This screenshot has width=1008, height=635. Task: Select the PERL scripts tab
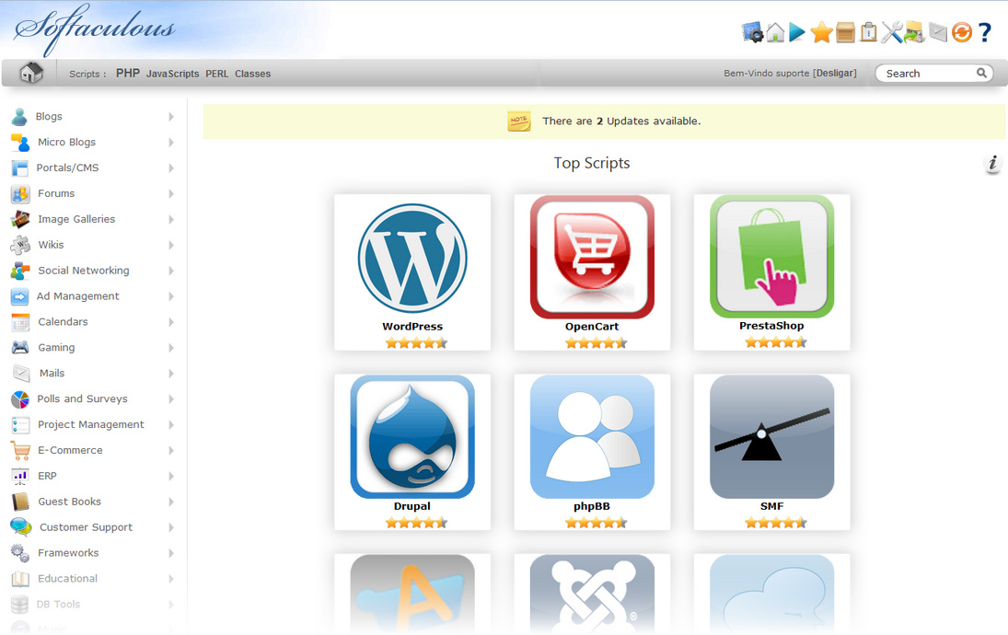[x=217, y=74]
